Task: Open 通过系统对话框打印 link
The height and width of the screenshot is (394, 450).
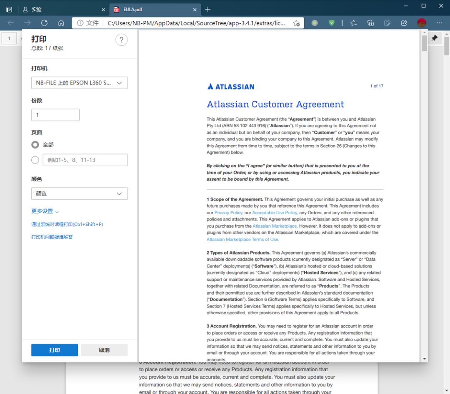Action: 67,224
